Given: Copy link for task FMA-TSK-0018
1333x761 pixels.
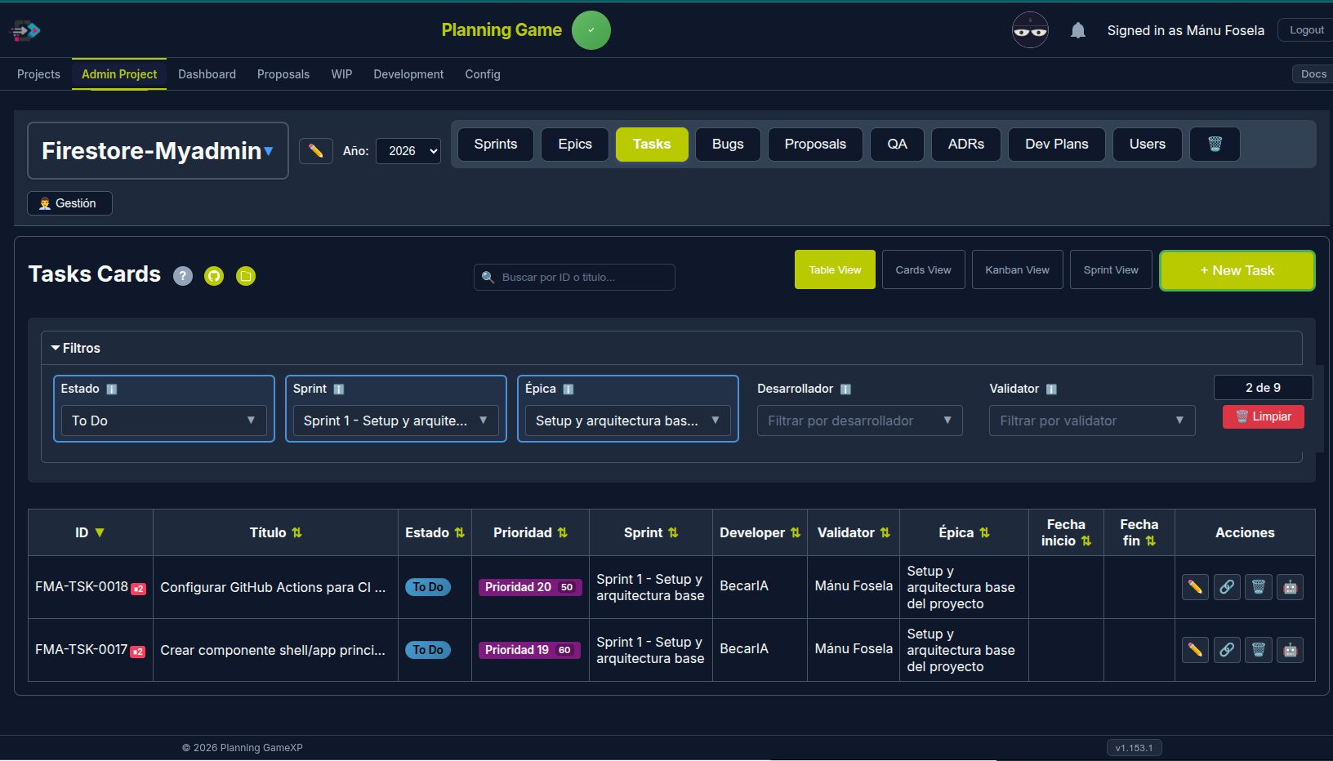Looking at the screenshot, I should (1227, 587).
